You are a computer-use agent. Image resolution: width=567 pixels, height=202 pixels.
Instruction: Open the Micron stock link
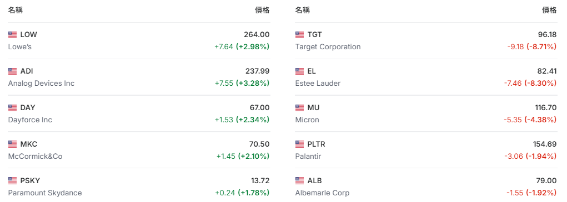point(307,120)
